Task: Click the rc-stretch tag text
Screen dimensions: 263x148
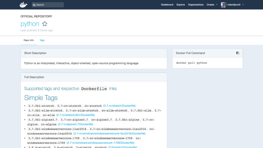Action: [x=93, y=106]
